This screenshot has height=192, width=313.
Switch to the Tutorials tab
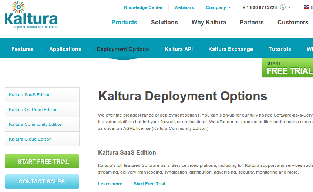coord(280,49)
